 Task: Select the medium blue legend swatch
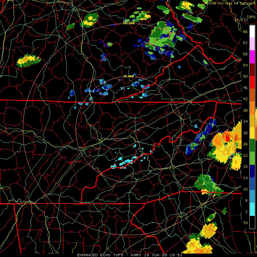coord(252,184)
